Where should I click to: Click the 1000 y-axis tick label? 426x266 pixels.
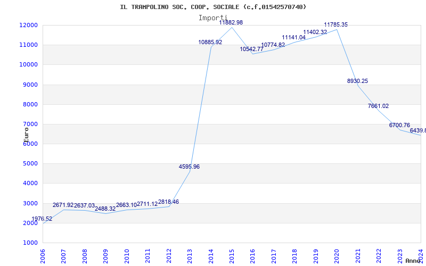point(30,243)
